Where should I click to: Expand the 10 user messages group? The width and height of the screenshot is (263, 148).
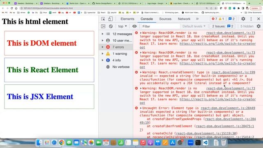pyautogui.click(x=102, y=40)
